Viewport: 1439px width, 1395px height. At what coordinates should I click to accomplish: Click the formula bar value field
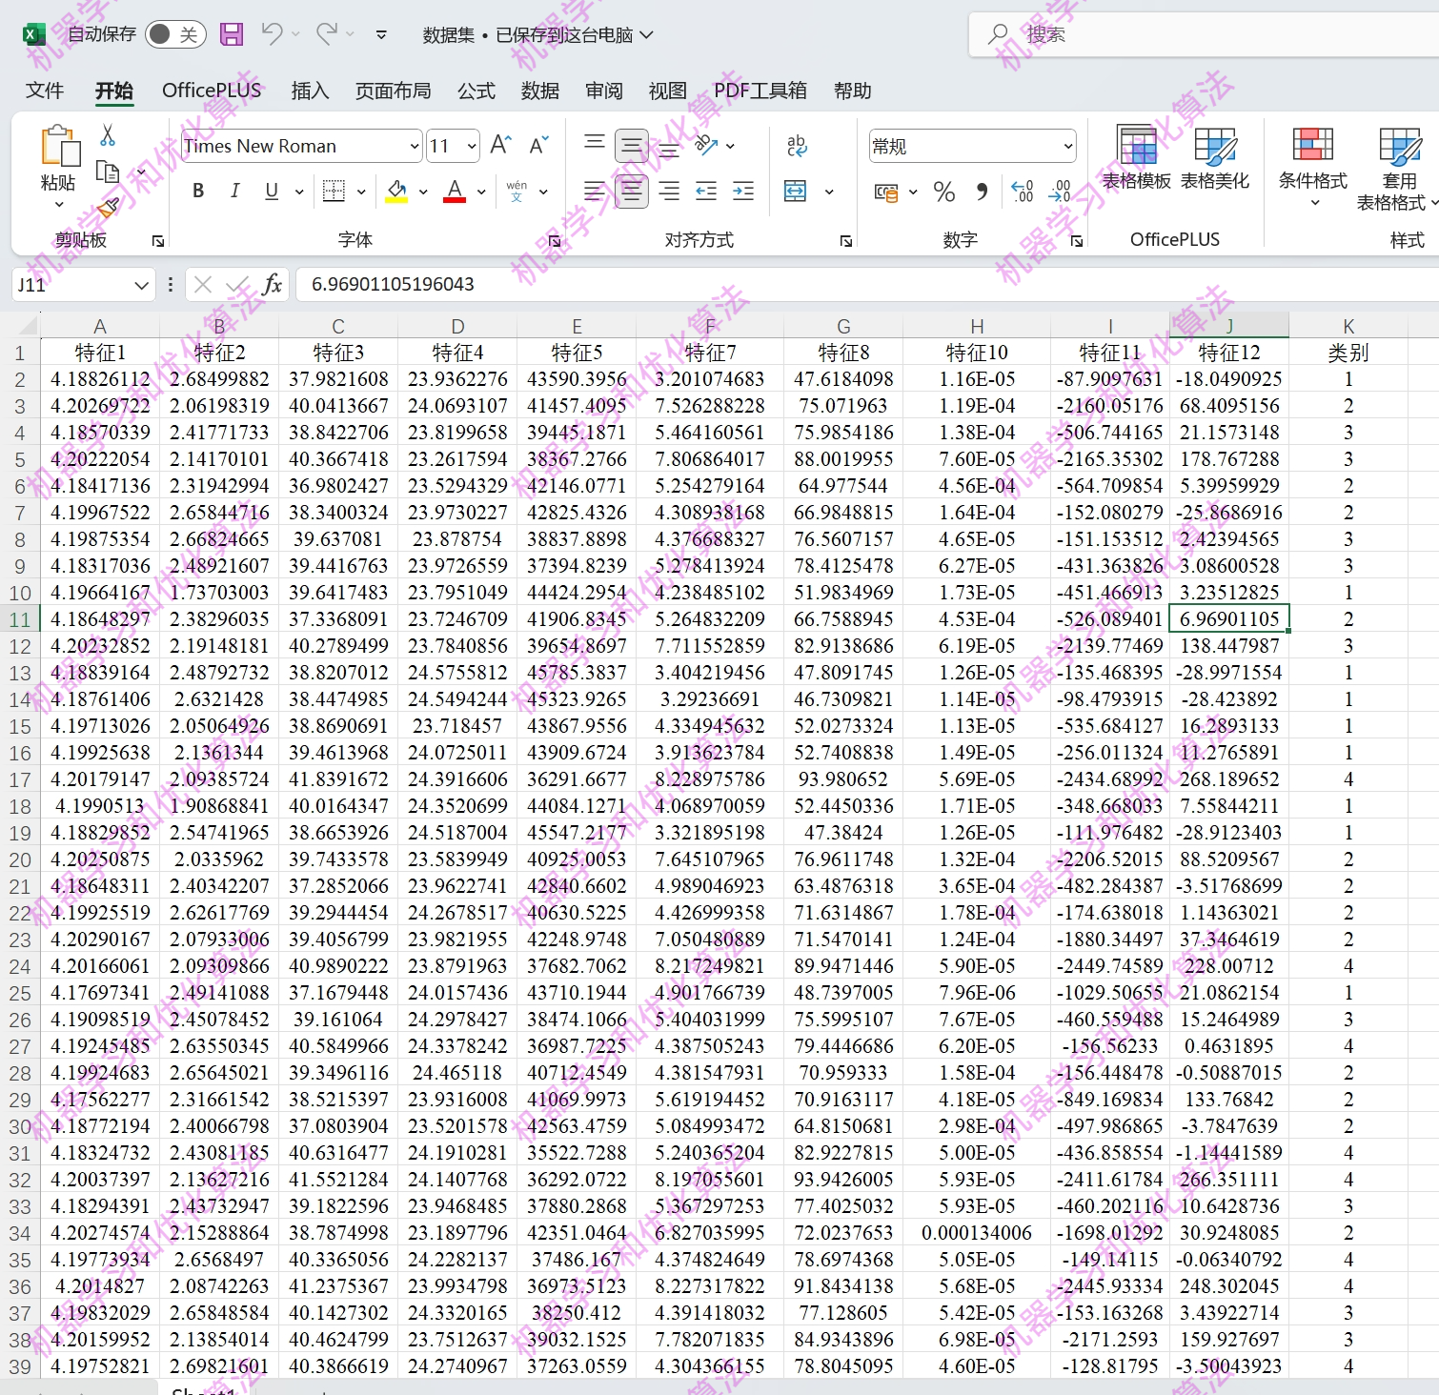pyautogui.click(x=867, y=284)
